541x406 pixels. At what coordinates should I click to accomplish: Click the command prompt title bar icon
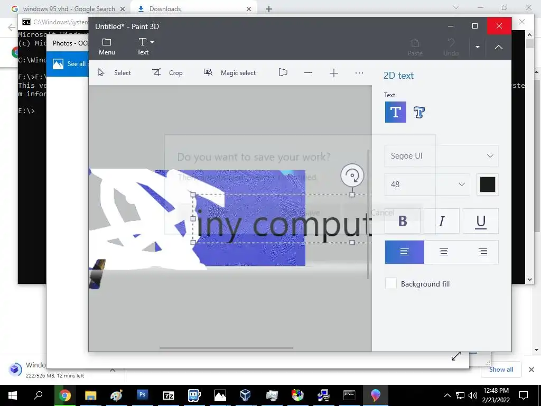(26, 22)
